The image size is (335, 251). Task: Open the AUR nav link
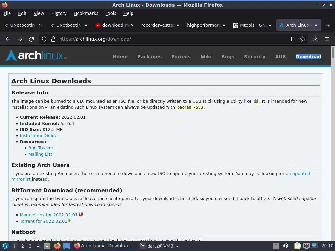click(x=280, y=57)
